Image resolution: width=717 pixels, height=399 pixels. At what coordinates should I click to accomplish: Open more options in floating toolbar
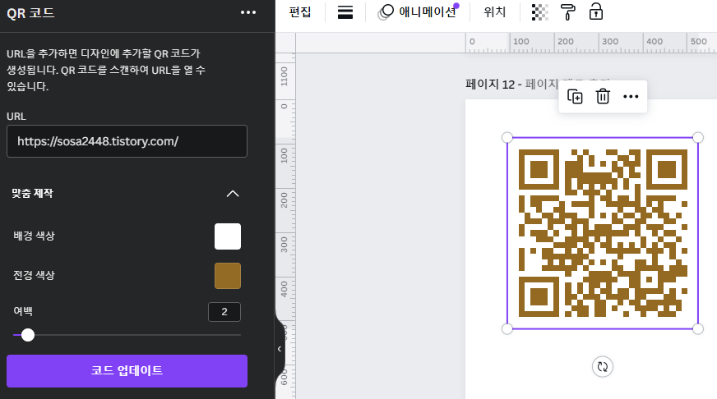click(x=631, y=96)
